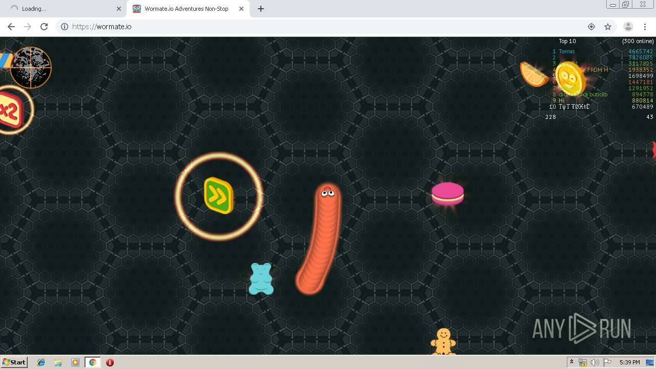Open the Windows Start menu
This screenshot has width=656, height=369.
click(14, 362)
